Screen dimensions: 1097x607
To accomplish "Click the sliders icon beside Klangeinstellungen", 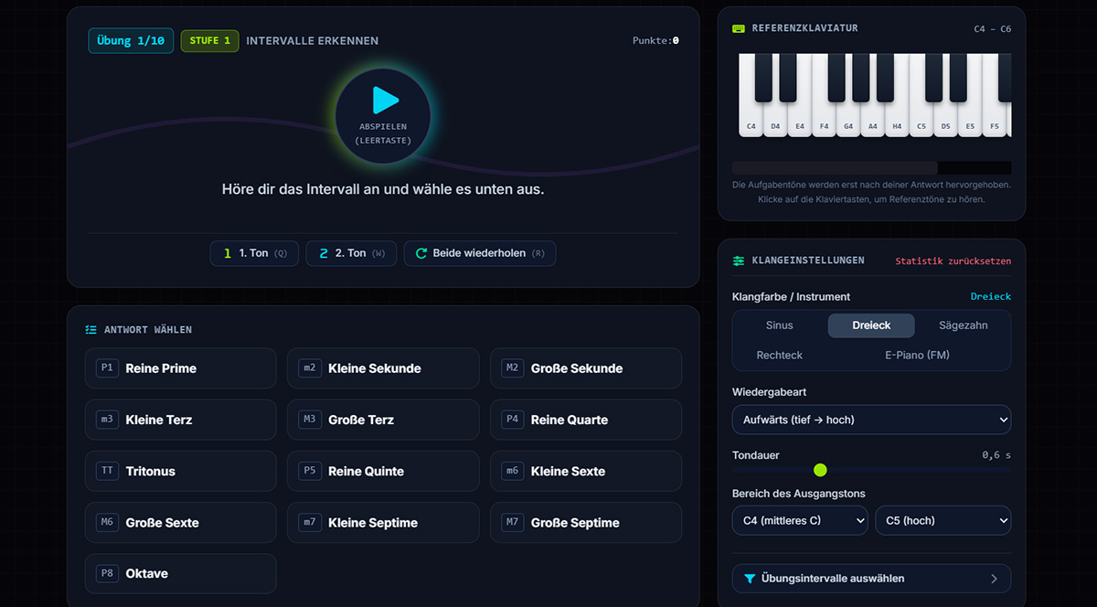I will (x=739, y=261).
